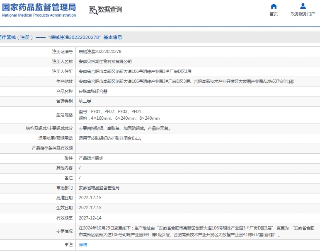Click the 注册人住所 address value
This screenshot has height=251, width=320.
click(x=135, y=72)
